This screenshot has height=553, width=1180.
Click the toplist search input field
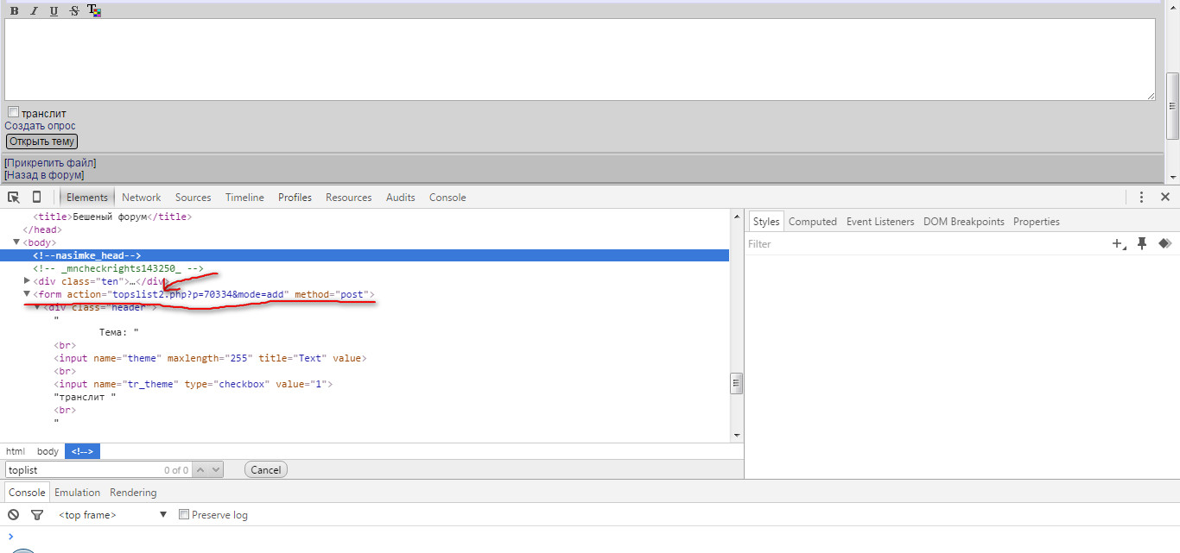coord(82,470)
